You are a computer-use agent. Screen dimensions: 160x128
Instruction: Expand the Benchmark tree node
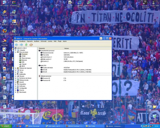point(16,92)
